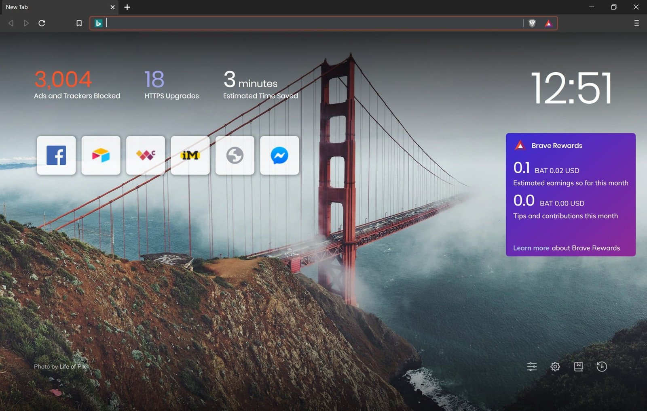Open the Airtable shortcut tile
647x411 pixels.
pos(101,155)
